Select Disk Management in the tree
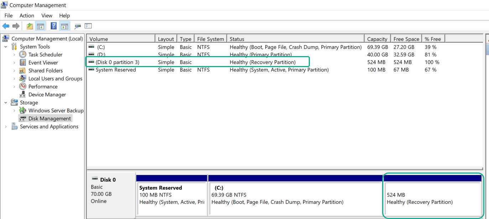 click(x=50, y=119)
